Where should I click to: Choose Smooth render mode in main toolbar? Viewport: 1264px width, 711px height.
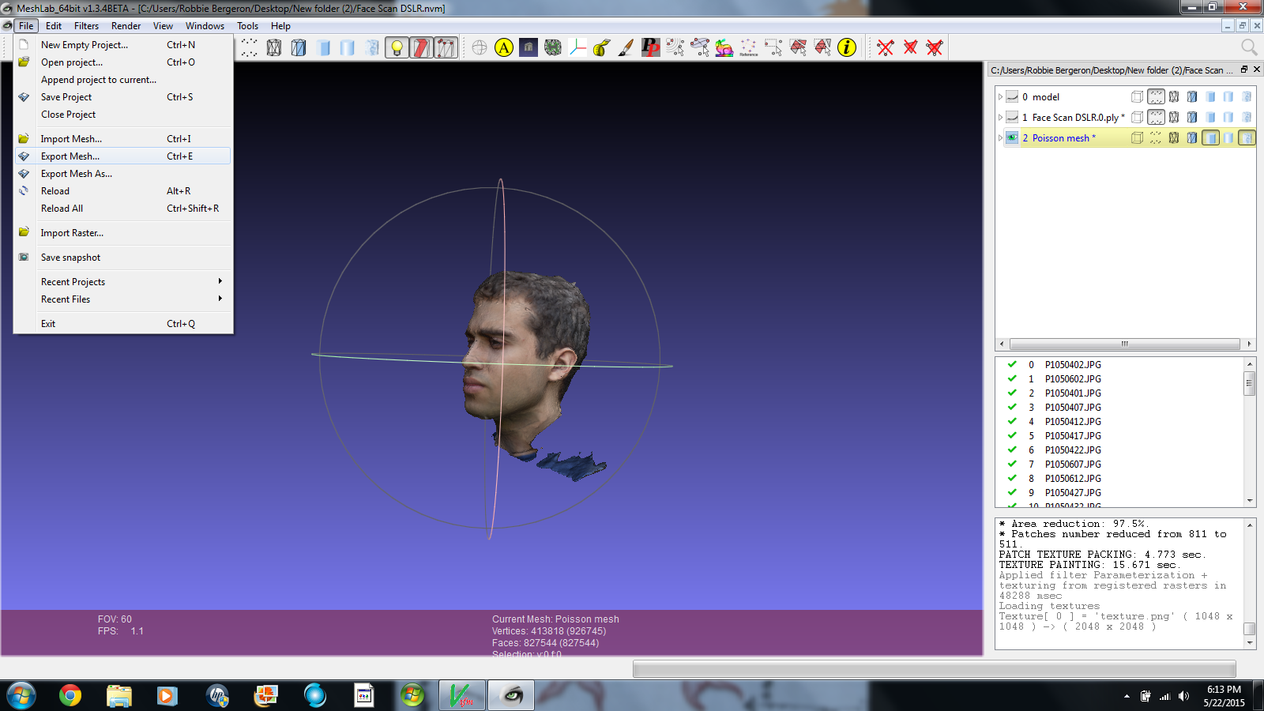tap(348, 48)
